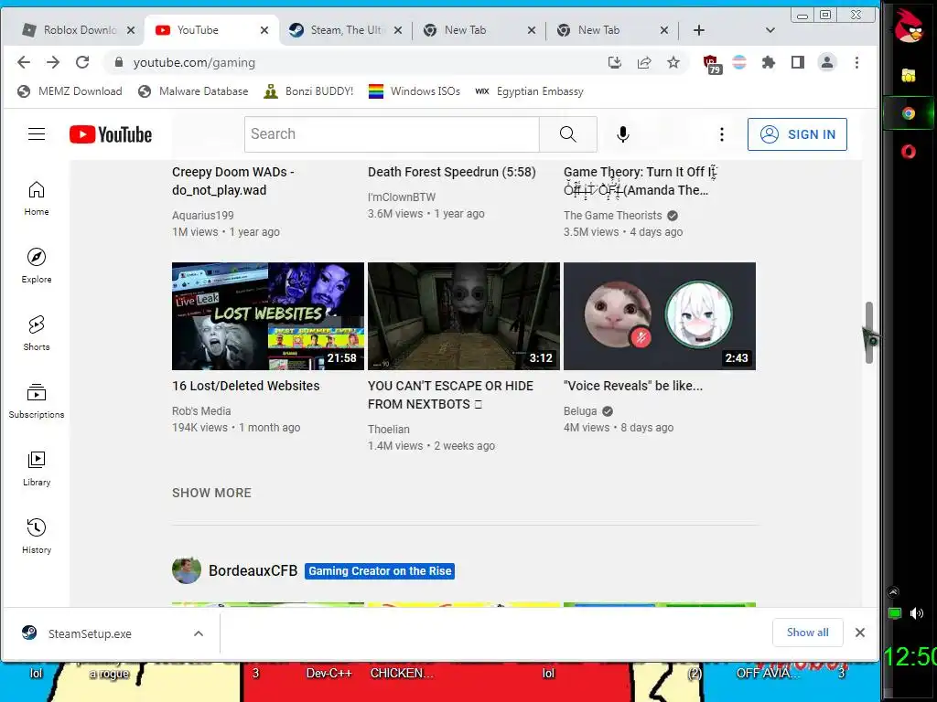Open Windows ISOs bookmark
The width and height of the screenshot is (937, 702).
point(415,91)
